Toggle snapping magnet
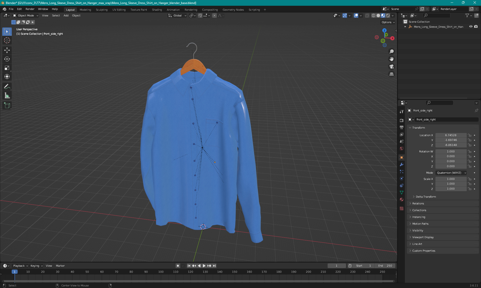 (200, 15)
